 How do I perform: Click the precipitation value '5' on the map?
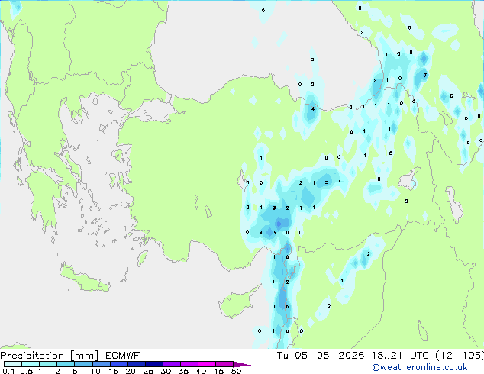tap(287, 306)
